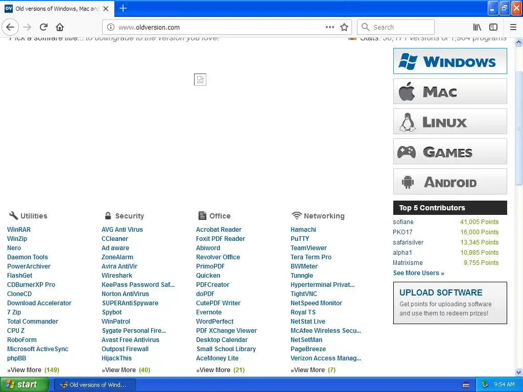Viewport: 523px width, 392px height.
Task: Open the browser home page
Action: [60, 27]
